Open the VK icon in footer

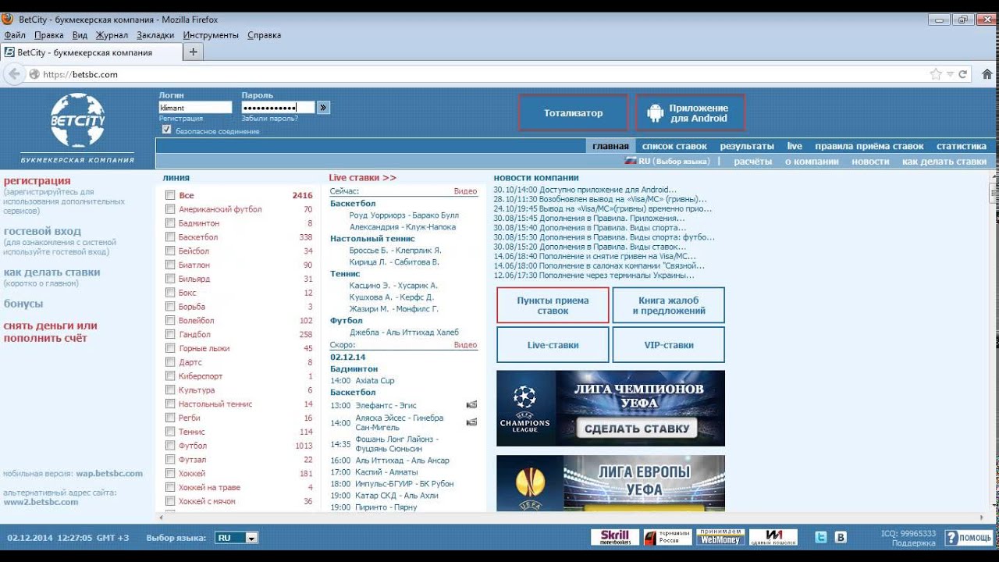841,537
